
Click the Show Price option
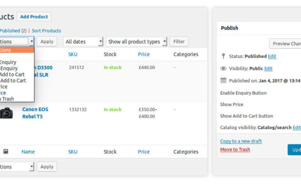point(231,104)
